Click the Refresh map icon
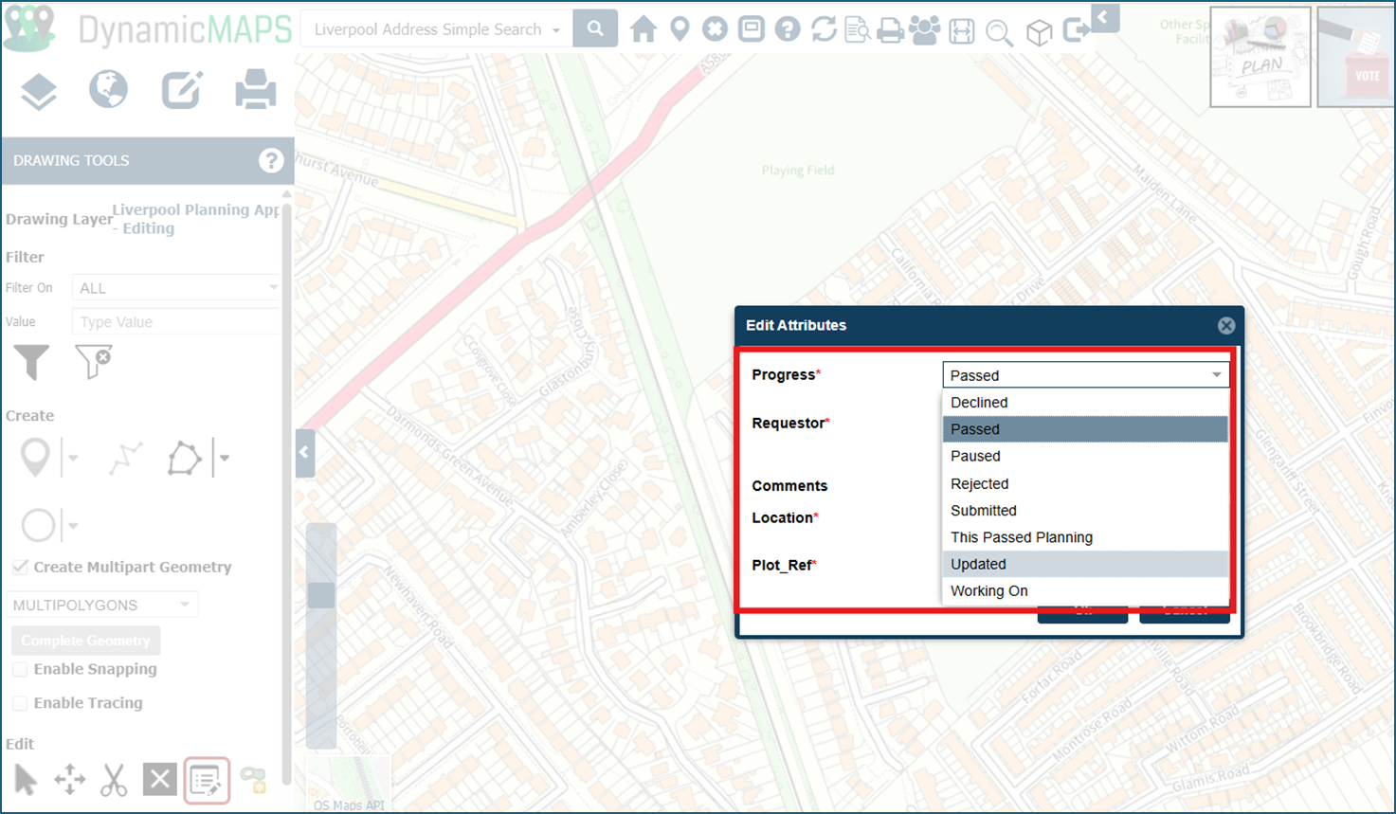Screen dimensions: 1396x814 (823, 29)
